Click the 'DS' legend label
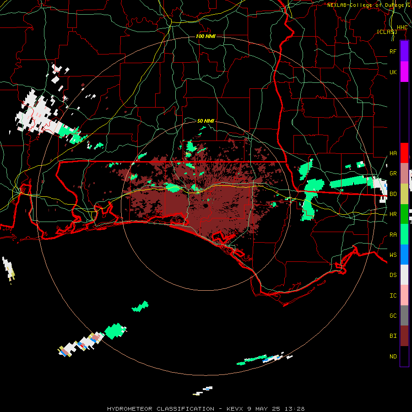This screenshot has height=412, width=412. point(393,275)
